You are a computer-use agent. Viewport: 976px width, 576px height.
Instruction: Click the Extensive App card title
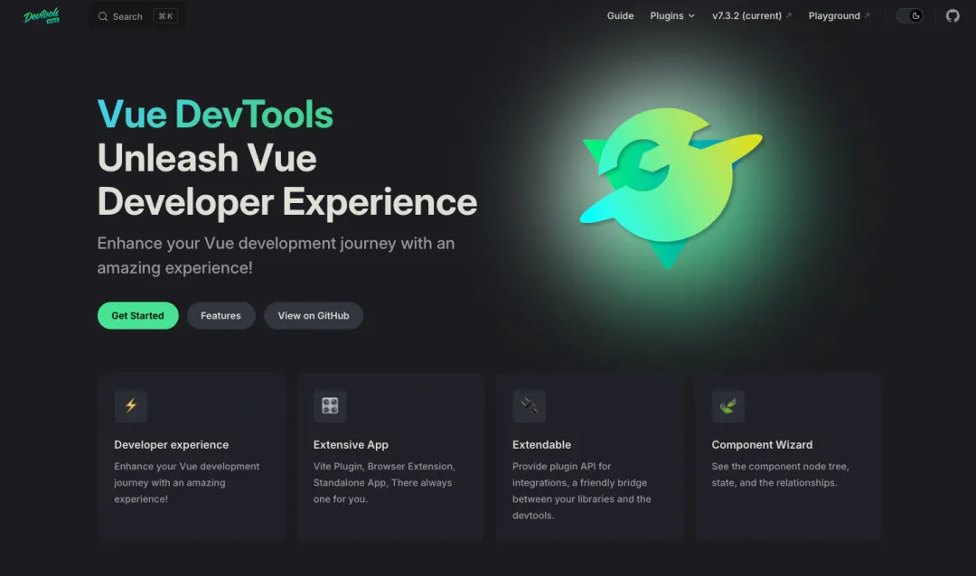tap(351, 445)
